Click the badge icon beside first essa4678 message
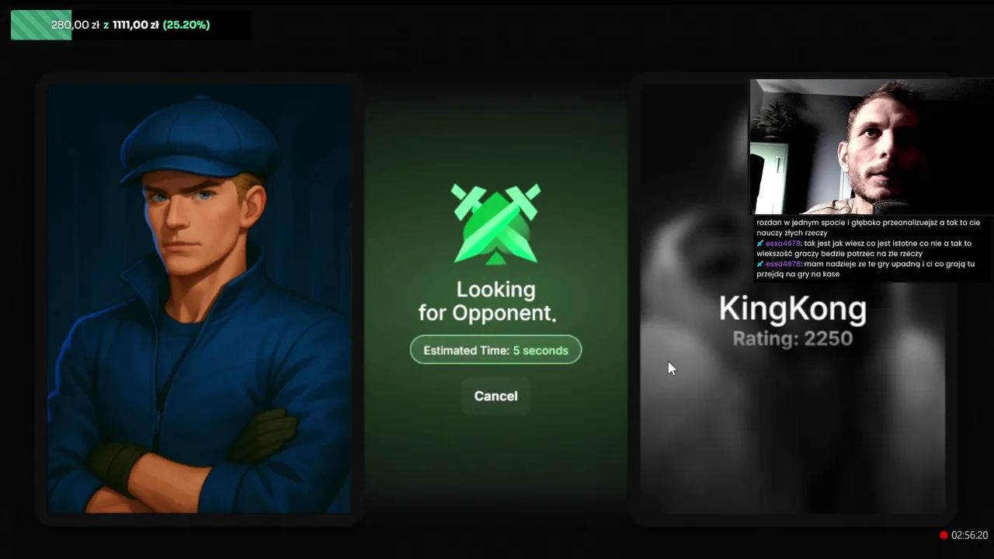The width and height of the screenshot is (994, 559). [x=760, y=243]
